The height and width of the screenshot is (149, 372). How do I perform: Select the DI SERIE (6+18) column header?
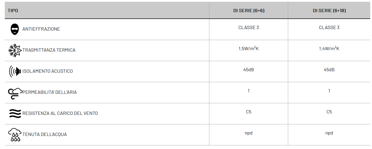(x=329, y=10)
